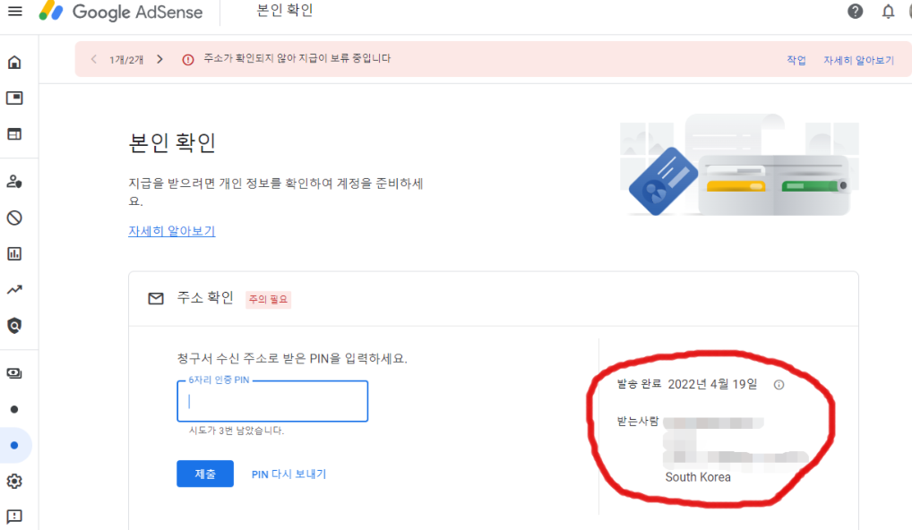Open the Ads section icon

pos(14,98)
